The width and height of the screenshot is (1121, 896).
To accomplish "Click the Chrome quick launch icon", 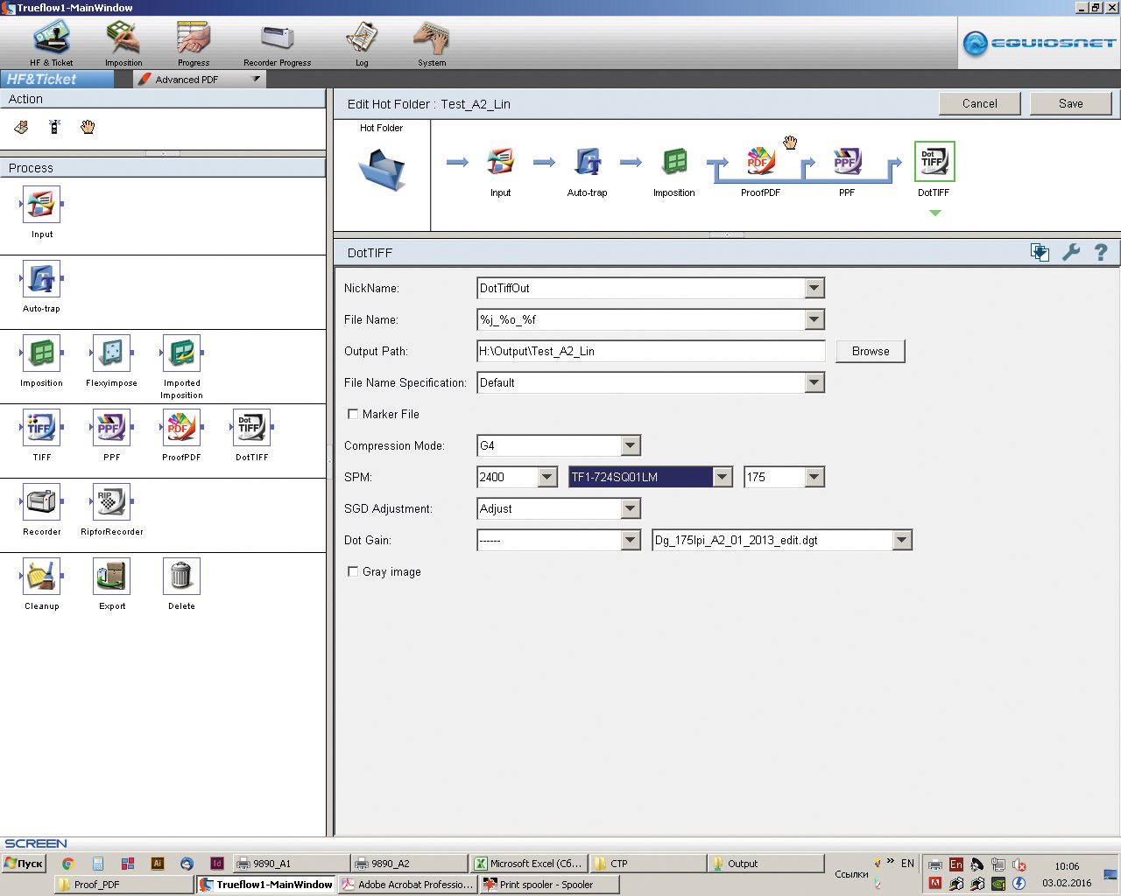I will tap(67, 864).
